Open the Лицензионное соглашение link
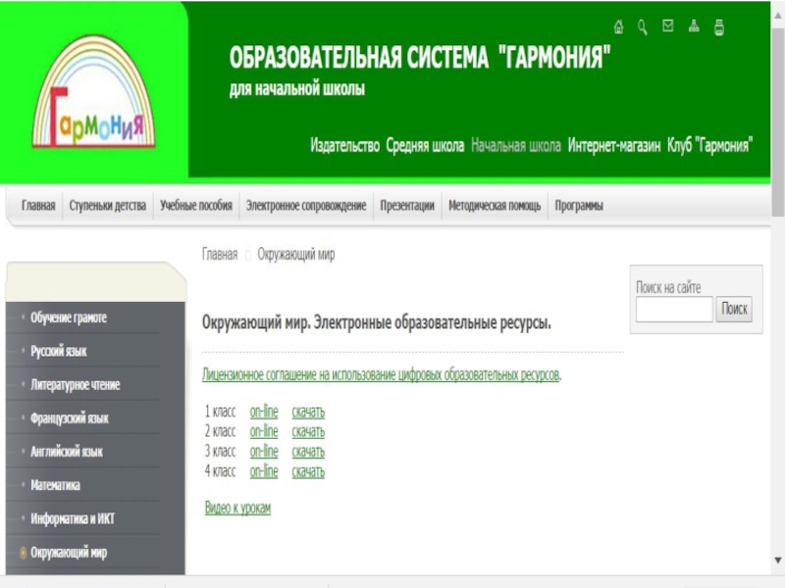 [x=381, y=374]
